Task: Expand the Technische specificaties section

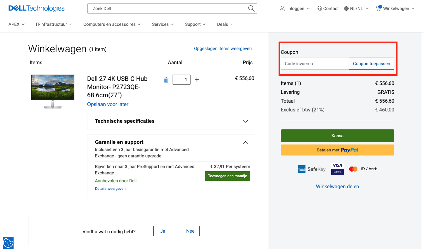Action: [171, 121]
